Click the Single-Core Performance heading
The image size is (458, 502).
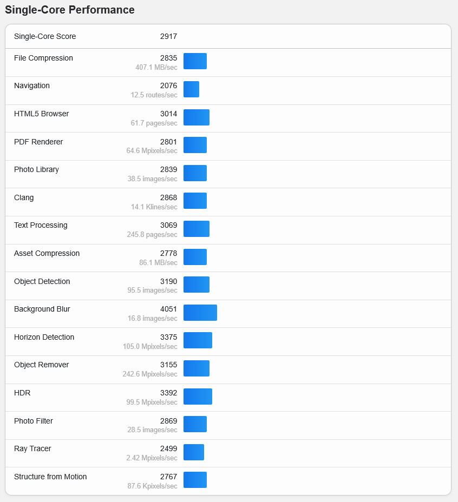(x=70, y=10)
